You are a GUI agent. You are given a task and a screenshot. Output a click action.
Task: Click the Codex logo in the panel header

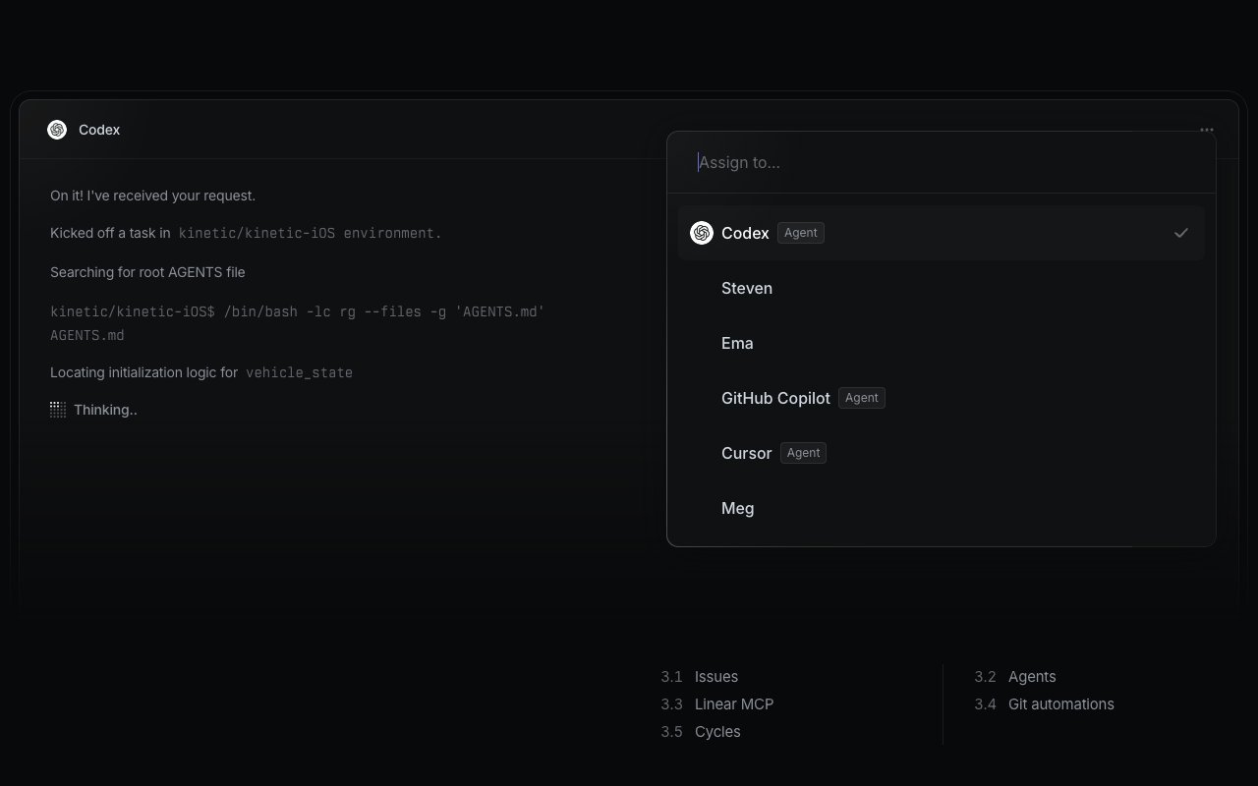[x=57, y=130]
